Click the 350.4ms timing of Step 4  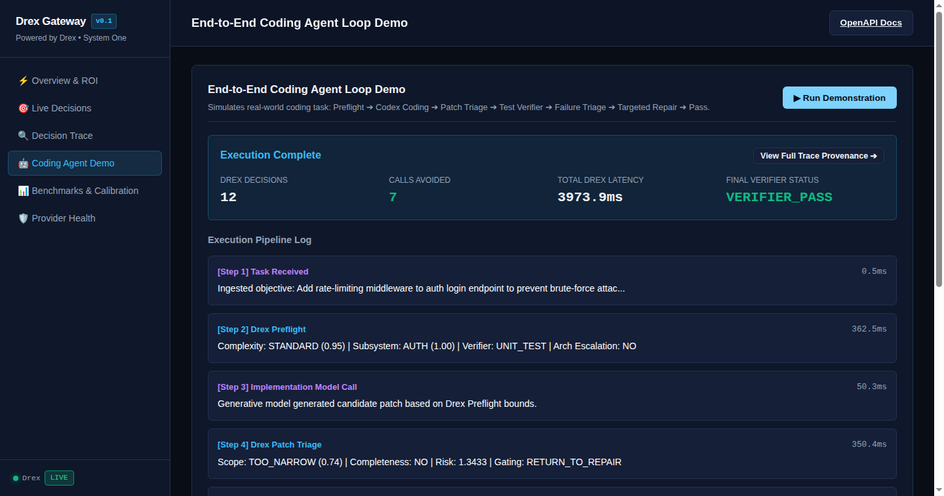coord(869,444)
